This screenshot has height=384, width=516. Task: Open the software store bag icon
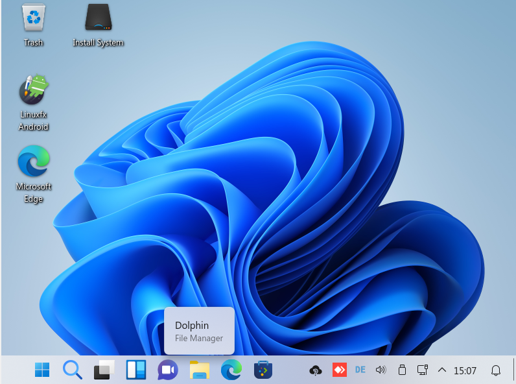[x=263, y=370]
